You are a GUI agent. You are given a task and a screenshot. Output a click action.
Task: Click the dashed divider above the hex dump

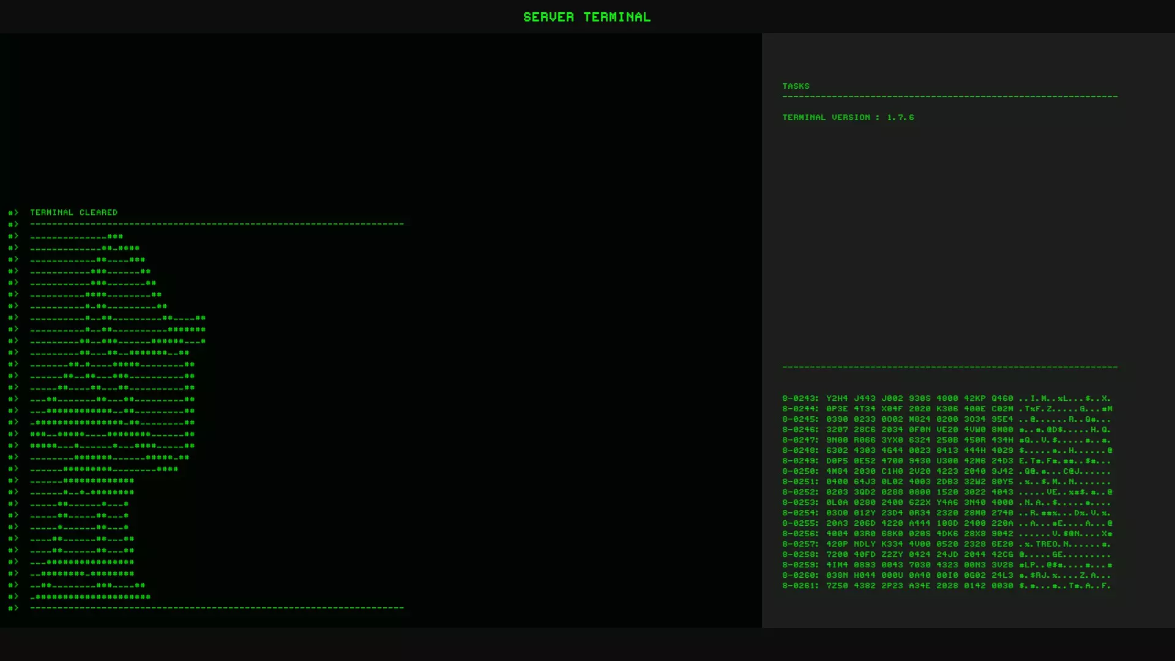click(x=949, y=367)
